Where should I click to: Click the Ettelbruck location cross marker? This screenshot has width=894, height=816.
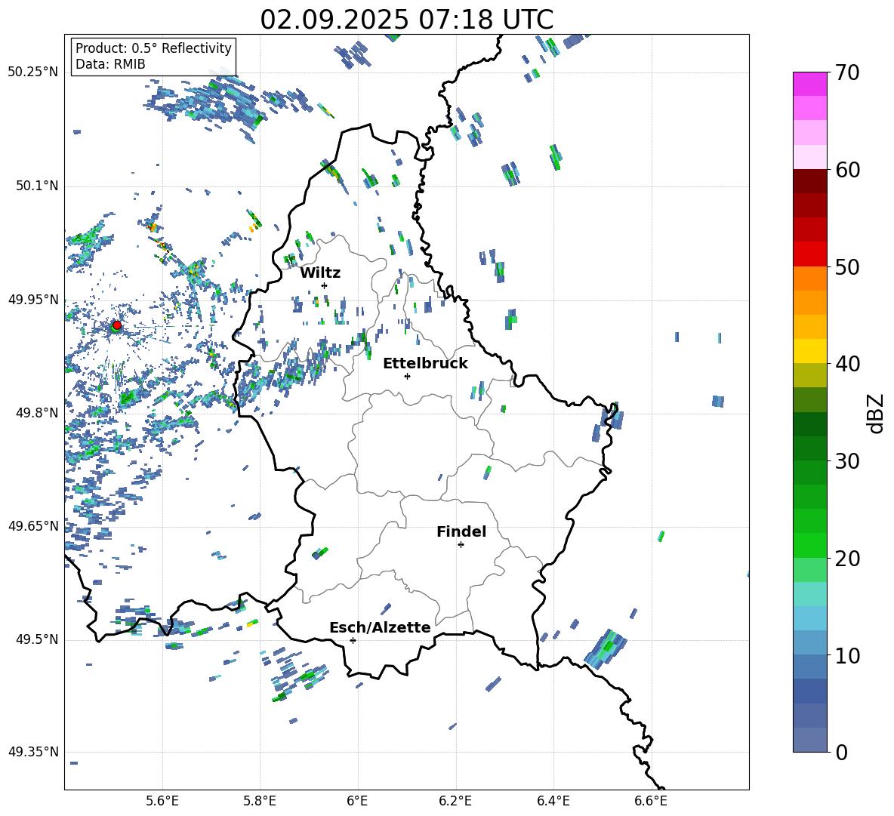pyautogui.click(x=407, y=376)
